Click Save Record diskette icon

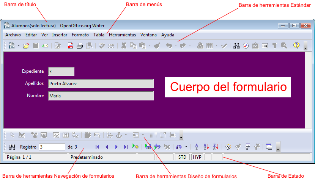(x=148, y=147)
